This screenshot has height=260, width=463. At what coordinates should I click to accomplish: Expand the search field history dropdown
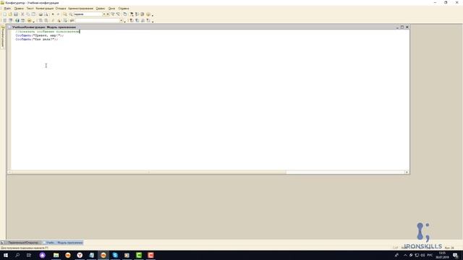tap(104, 14)
